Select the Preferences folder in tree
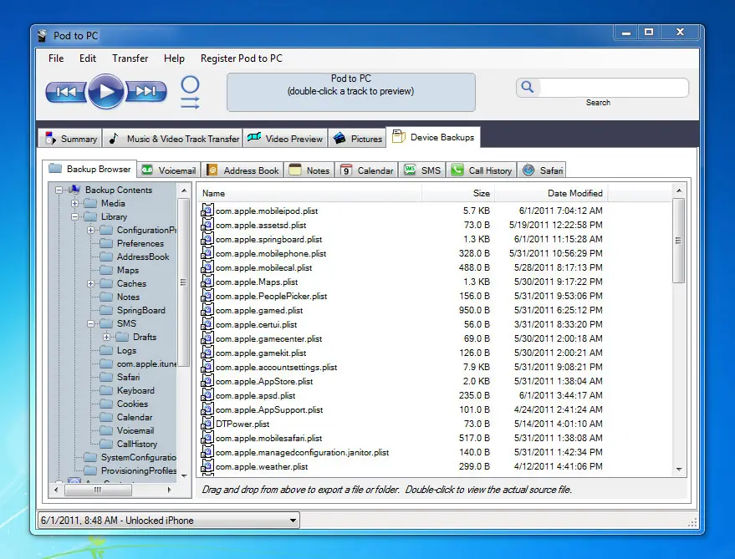This screenshot has width=735, height=559. [x=140, y=243]
